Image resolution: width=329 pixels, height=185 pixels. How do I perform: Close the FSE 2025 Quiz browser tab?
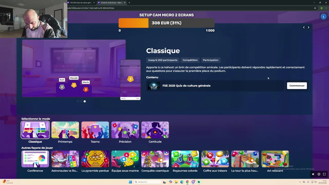coord(94,3)
